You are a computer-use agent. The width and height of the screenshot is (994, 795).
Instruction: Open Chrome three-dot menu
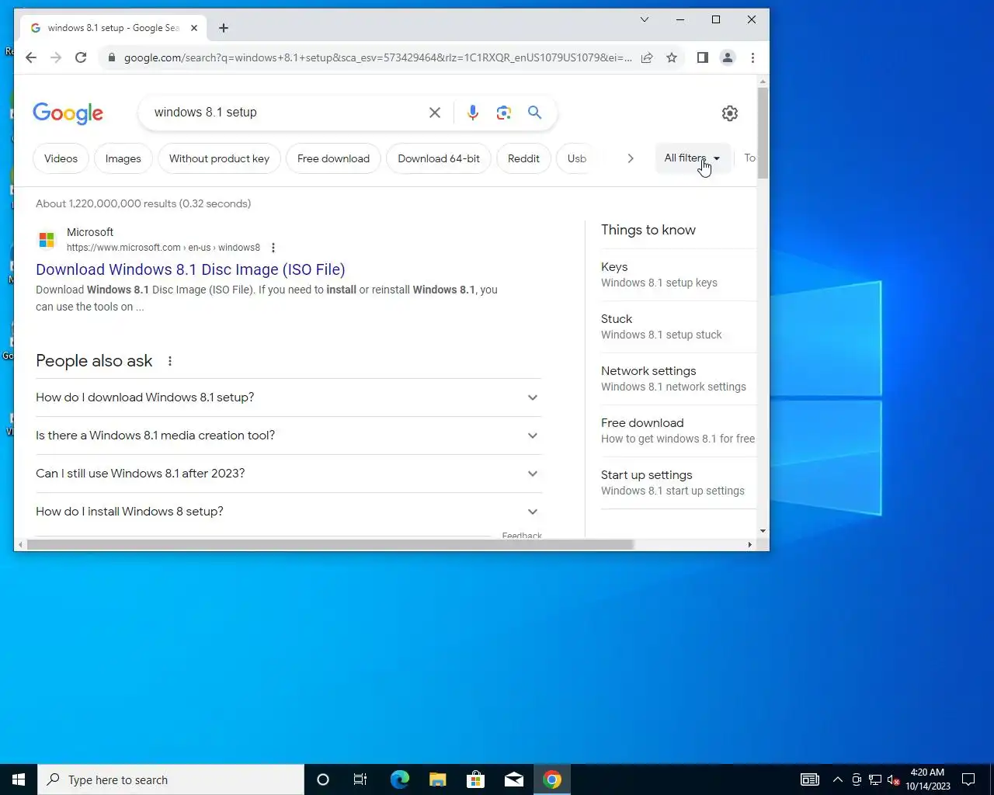click(752, 57)
